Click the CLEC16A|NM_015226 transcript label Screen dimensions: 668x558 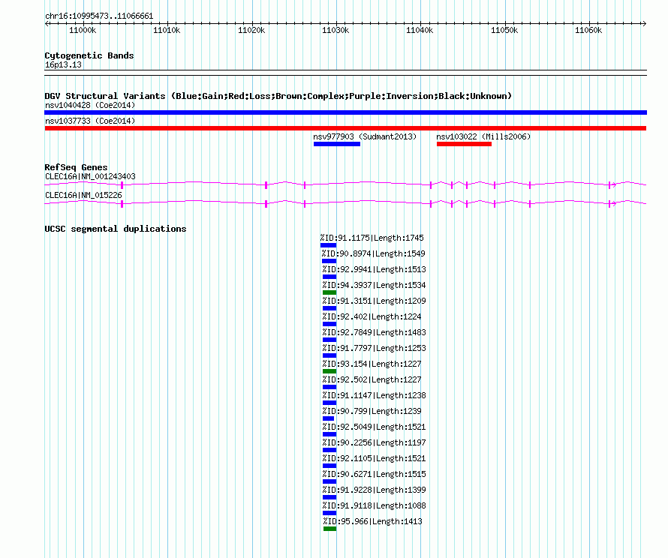pyautogui.click(x=83, y=195)
